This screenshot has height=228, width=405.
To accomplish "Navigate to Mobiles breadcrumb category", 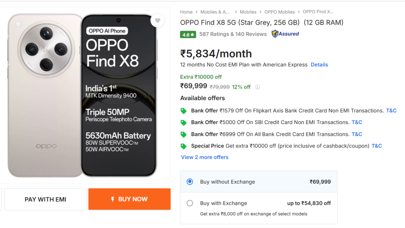I will pos(248,12).
